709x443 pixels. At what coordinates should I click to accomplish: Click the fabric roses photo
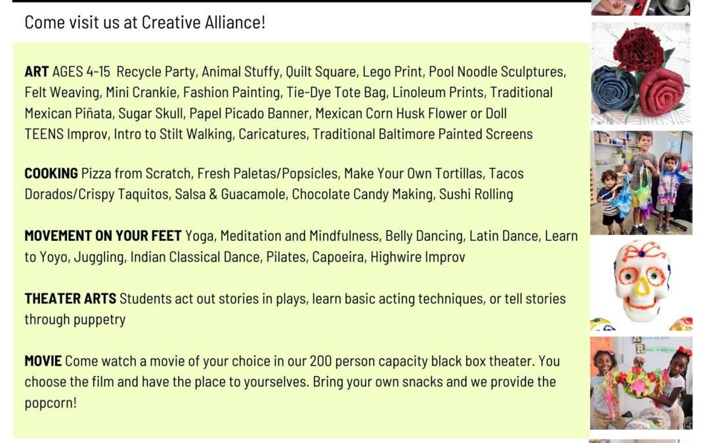[640, 74]
